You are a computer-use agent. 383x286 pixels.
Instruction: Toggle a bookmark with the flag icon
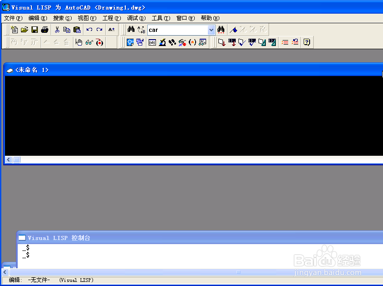pos(233,30)
